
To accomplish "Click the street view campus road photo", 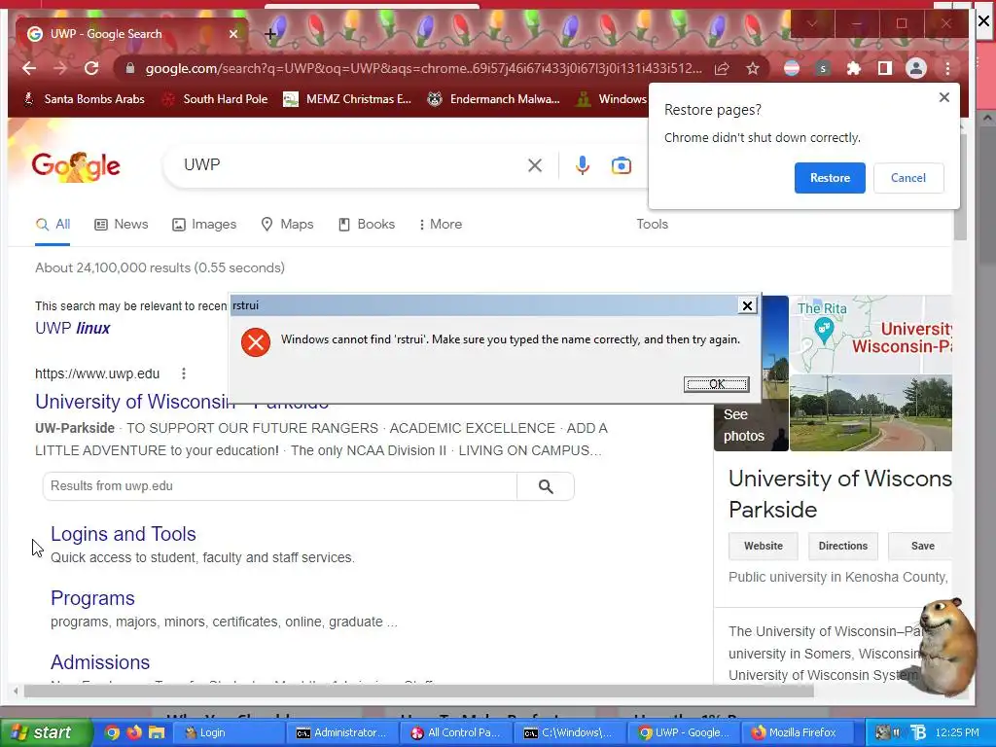I will (x=871, y=412).
